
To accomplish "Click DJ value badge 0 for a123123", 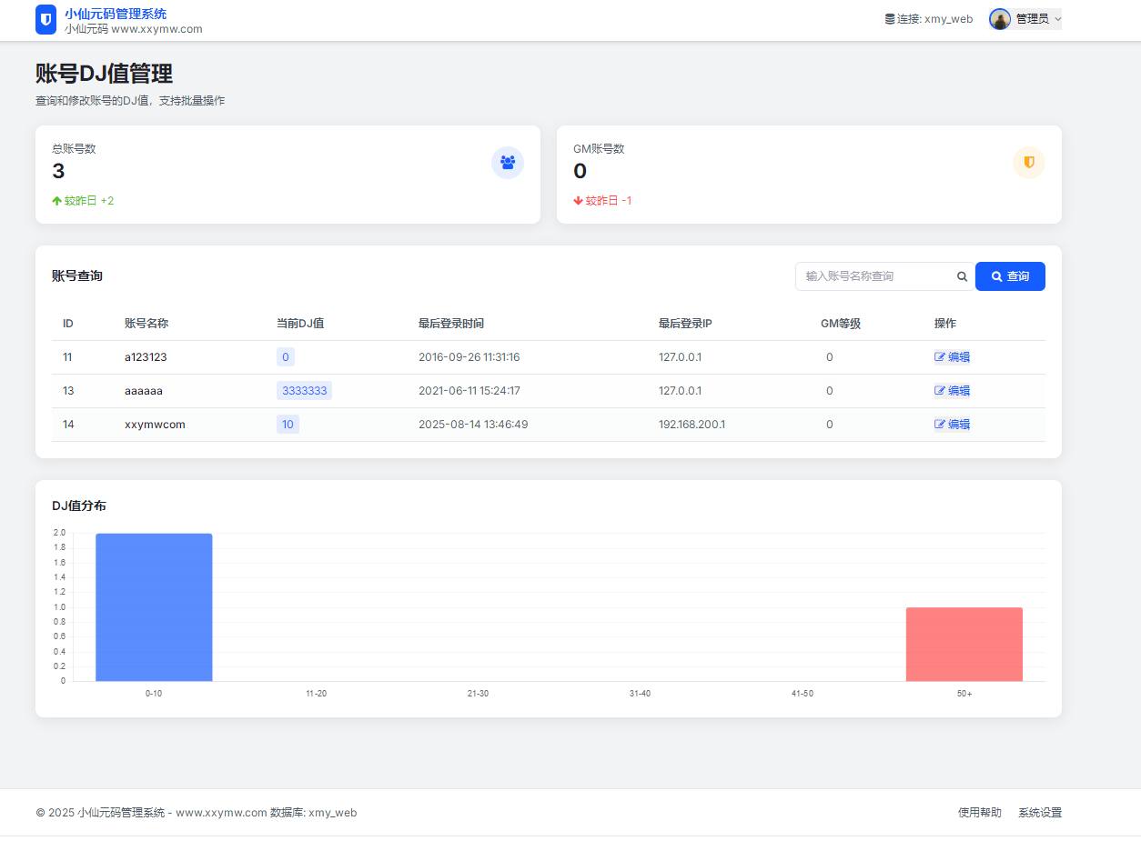I will pos(286,357).
